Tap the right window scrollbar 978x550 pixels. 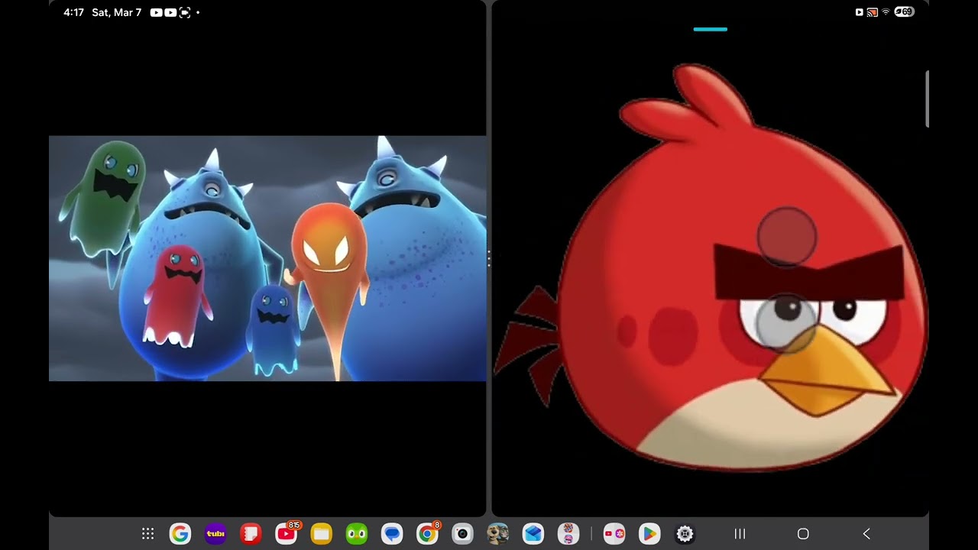point(927,99)
